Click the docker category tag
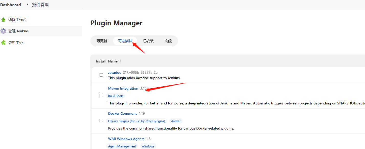Screen dimensions: 365x149 [x=176, y=121]
